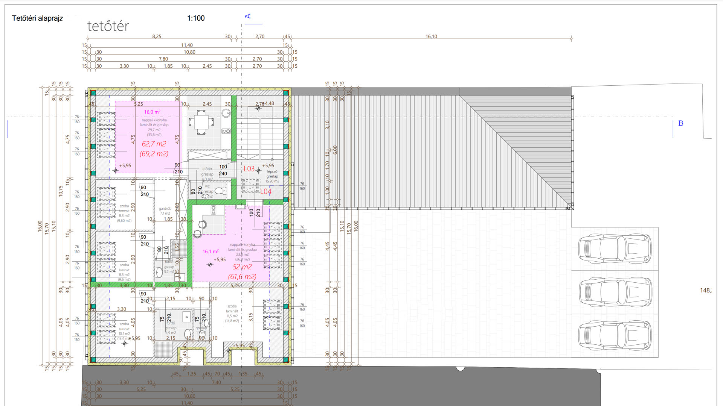Click the red '62,7 m2' area label
This screenshot has height=406, width=723.
tap(154, 144)
